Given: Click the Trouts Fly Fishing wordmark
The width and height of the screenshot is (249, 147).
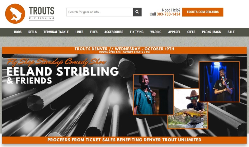Looking at the screenshot, I should [x=42, y=13].
